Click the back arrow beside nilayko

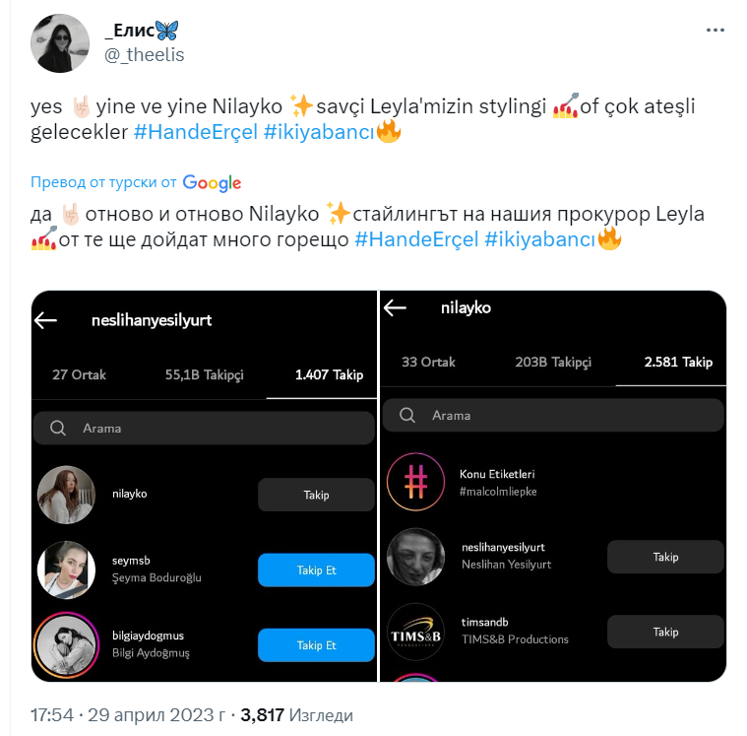[x=395, y=308]
